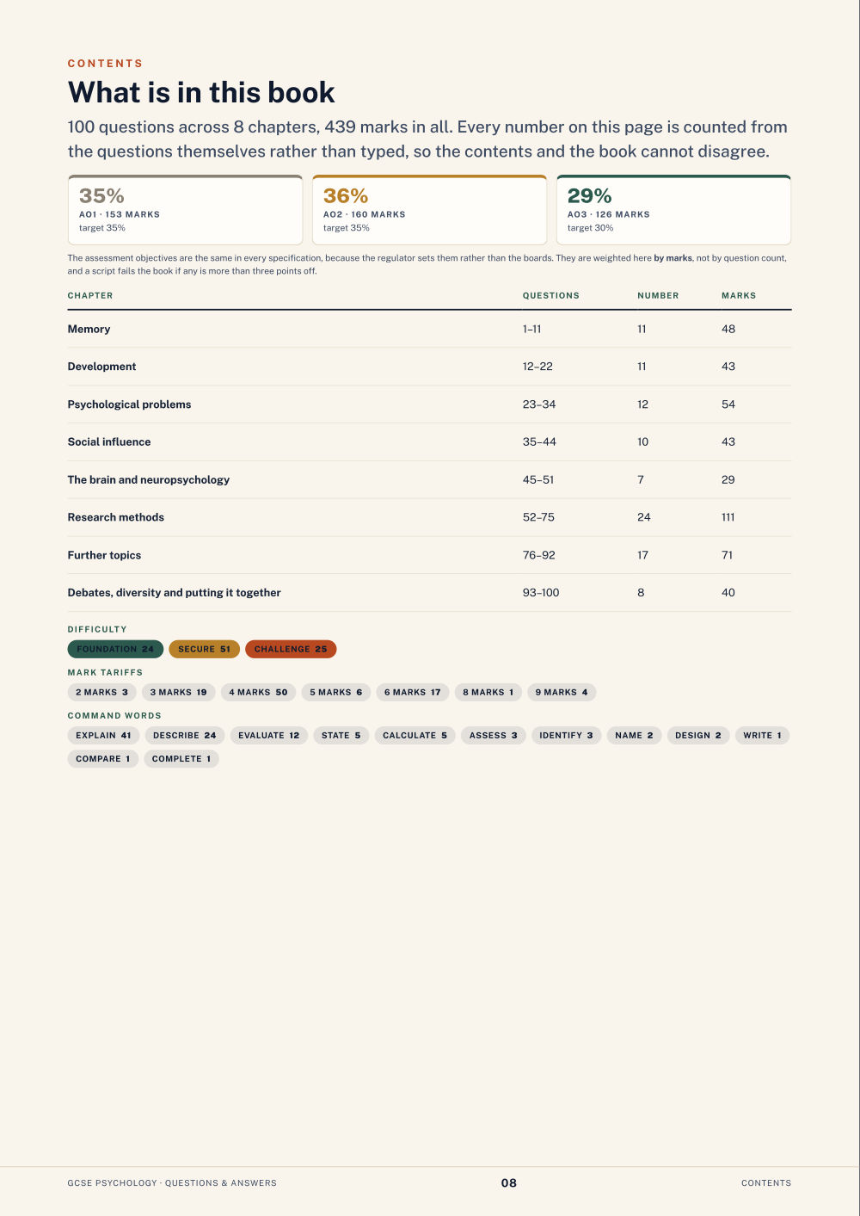Click the 6 Marks 17 tariff chip
860x1216 pixels.
413,692
